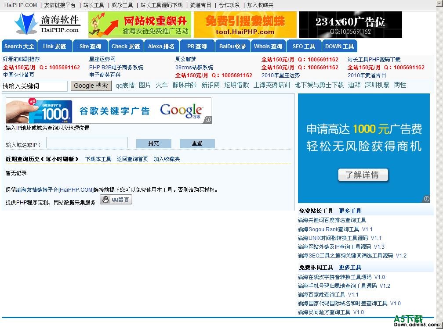The height and width of the screenshot is (329, 443).
Task: Click the QQ留言 penguin button
Action: point(116,200)
